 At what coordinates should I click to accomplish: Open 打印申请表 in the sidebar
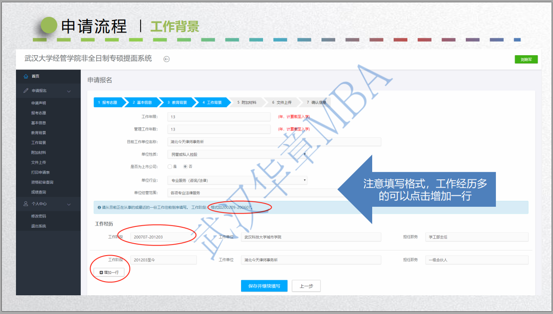40,173
